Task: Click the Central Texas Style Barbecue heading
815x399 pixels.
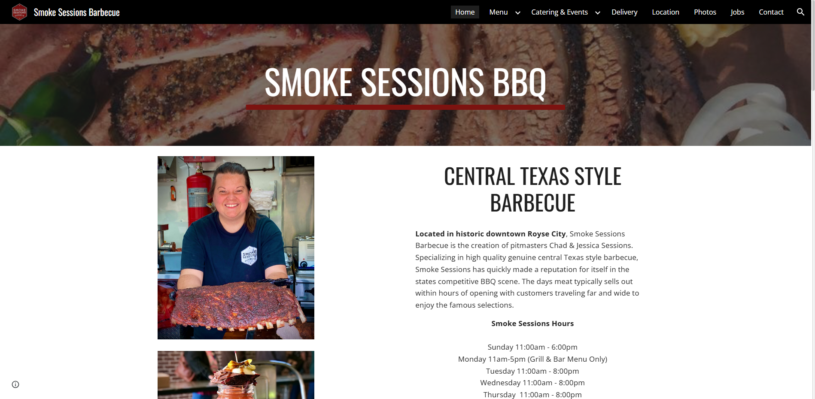Action: [532, 189]
